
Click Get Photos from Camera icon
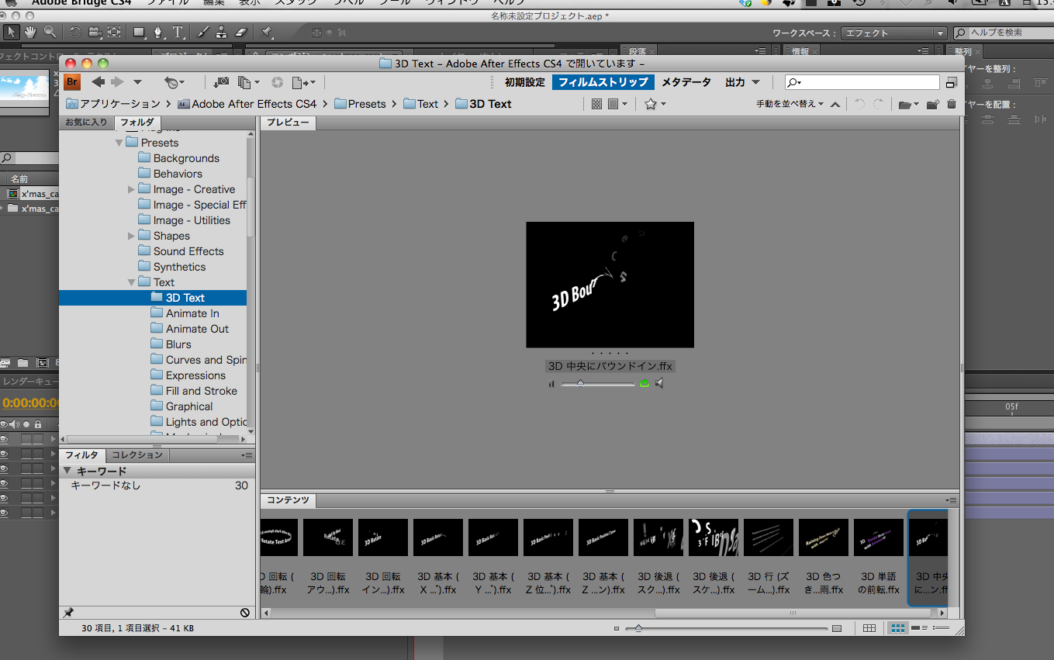pyautogui.click(x=221, y=82)
